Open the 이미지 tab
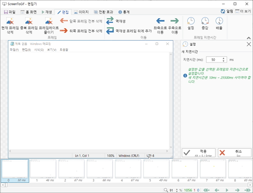The image size is (253, 193). tap(81, 12)
